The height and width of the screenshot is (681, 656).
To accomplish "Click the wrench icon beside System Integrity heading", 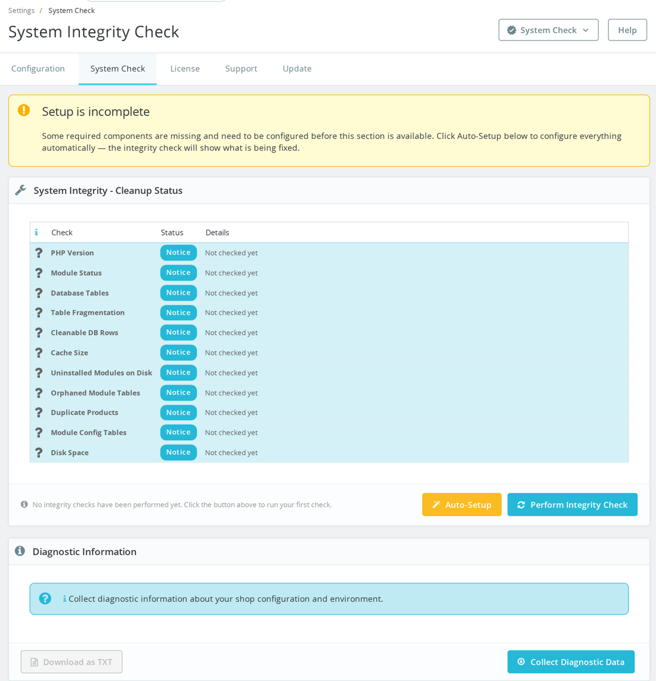I will 20,190.
